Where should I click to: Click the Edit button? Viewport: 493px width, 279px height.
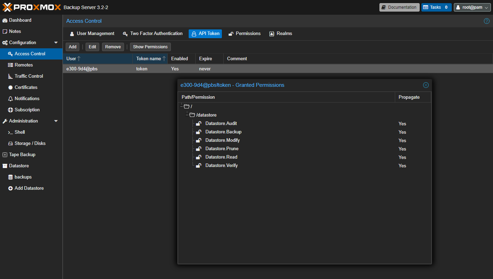pos(93,47)
